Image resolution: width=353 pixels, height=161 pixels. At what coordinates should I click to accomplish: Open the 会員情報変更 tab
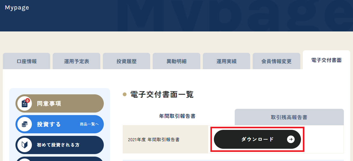pos(276,61)
